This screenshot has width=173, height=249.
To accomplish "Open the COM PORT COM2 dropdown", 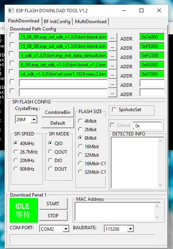I will click(x=65, y=229).
